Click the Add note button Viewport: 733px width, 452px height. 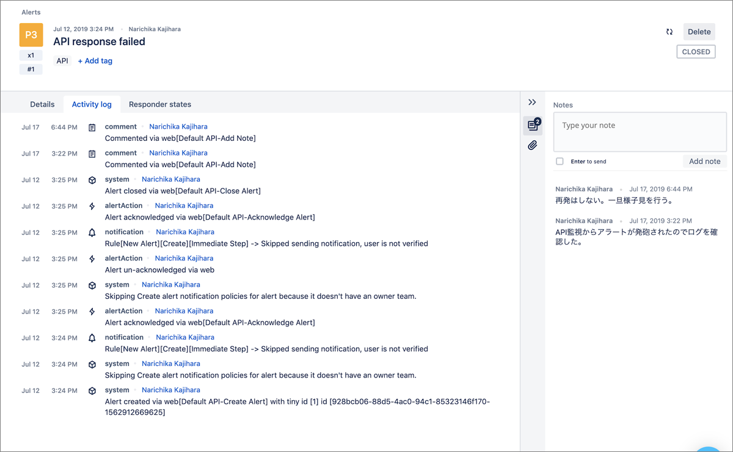tap(705, 161)
